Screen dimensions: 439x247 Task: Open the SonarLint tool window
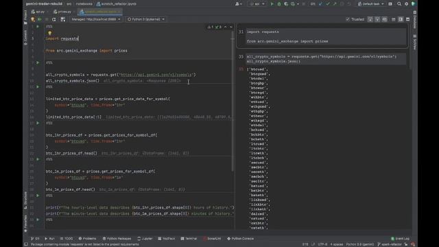coord(212,239)
